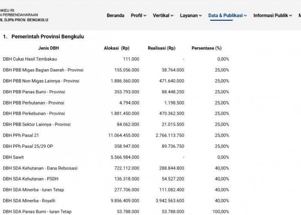Expand the Informasi Publik menu

[x=273, y=15]
